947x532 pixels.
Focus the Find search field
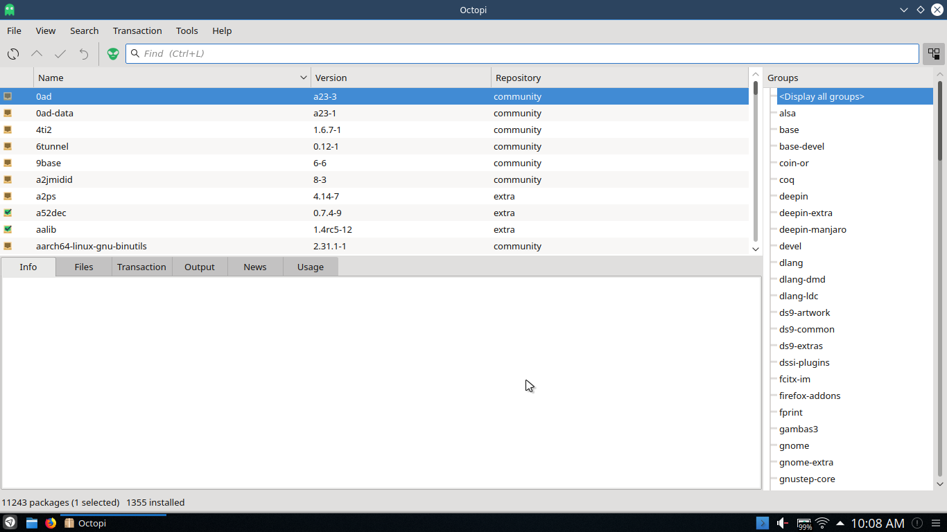click(522, 53)
